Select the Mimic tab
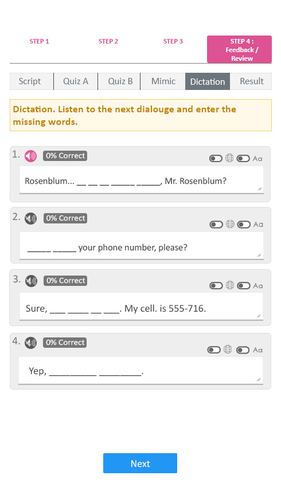The width and height of the screenshot is (281, 495). (x=163, y=81)
